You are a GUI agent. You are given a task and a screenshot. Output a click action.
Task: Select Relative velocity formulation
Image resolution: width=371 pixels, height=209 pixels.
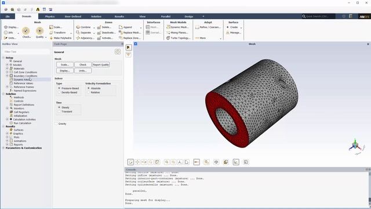pos(94,92)
